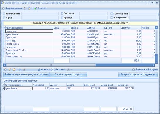Toggle the Поставщик filter checkbox
The height and width of the screenshot is (114, 160).
click(62, 13)
